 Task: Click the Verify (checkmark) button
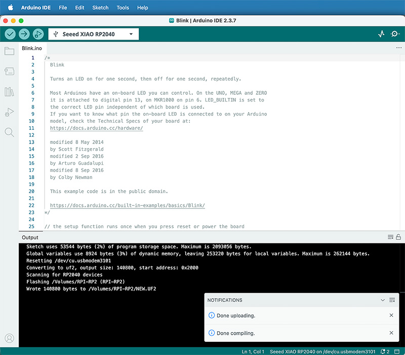click(x=10, y=34)
